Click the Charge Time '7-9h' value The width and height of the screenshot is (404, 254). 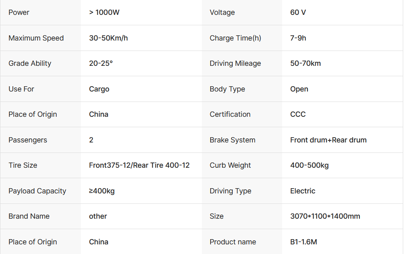(x=298, y=38)
